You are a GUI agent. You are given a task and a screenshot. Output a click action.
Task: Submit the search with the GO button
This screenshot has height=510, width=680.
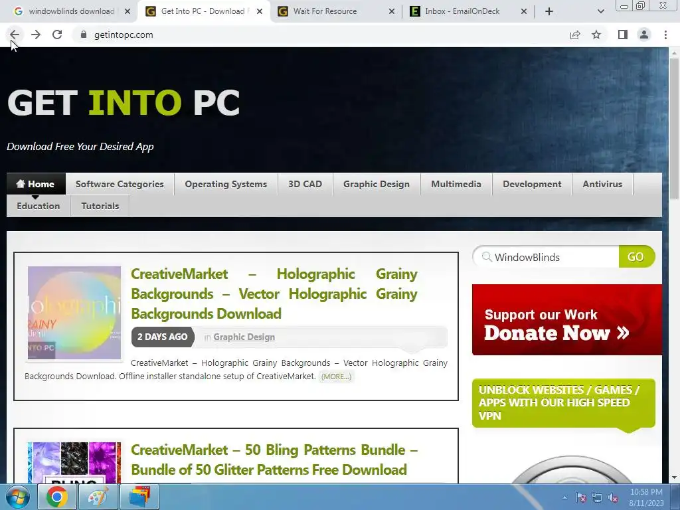(636, 257)
